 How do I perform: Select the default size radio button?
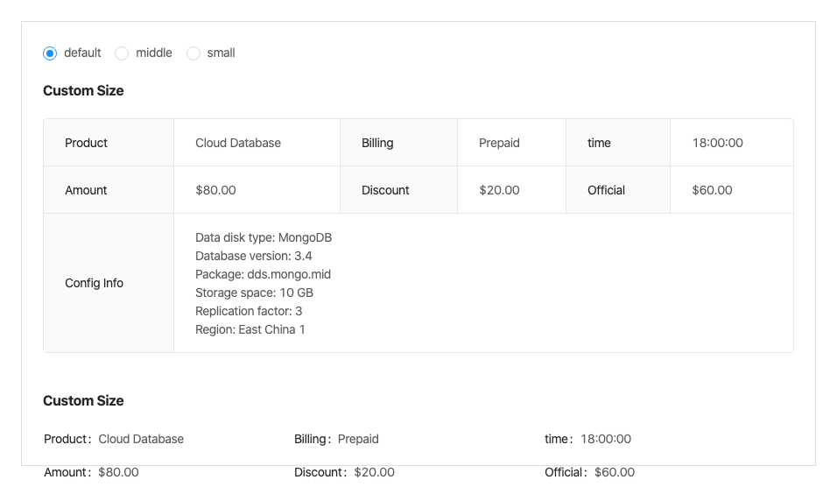(51, 53)
